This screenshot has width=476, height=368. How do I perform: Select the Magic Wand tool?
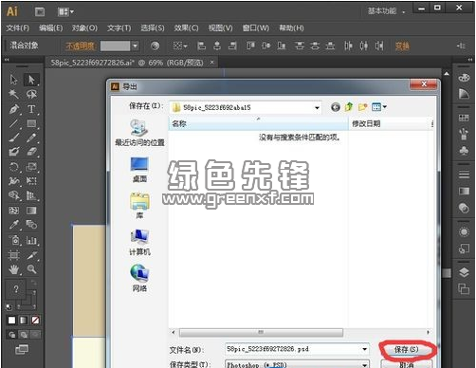point(13,94)
